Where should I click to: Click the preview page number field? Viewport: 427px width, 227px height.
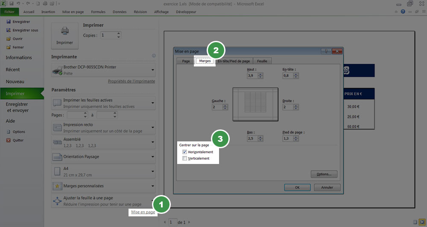tap(173, 222)
